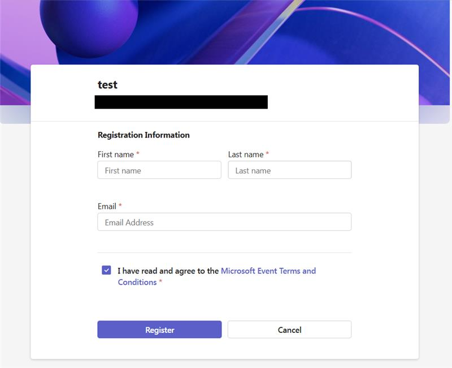Image resolution: width=452 pixels, height=368 pixels.
Task: Click the red asterisk after "Conditions"
Action: point(160,283)
